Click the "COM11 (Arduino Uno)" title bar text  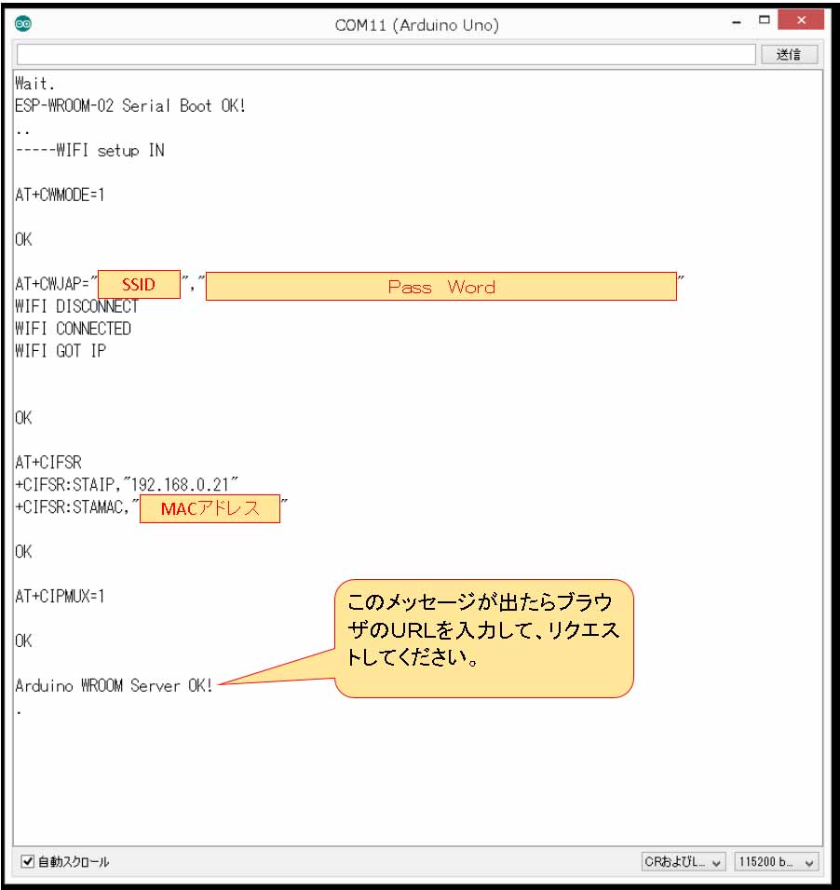(x=416, y=25)
